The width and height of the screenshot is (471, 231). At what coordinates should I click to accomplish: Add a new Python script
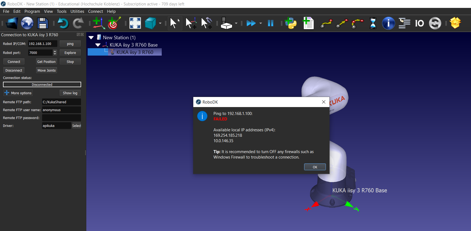pos(291,23)
